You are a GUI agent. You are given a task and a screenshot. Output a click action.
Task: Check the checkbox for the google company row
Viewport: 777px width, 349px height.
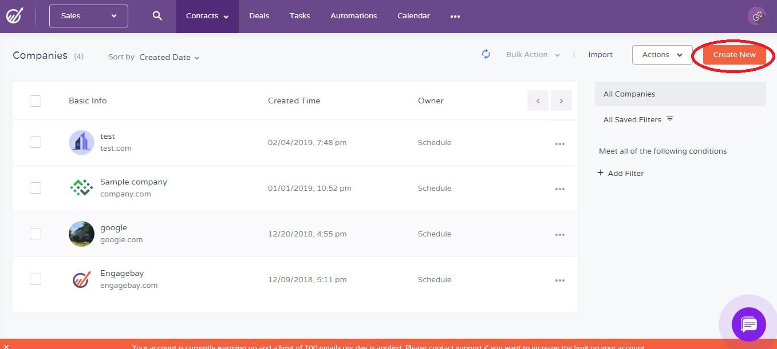[35, 233]
